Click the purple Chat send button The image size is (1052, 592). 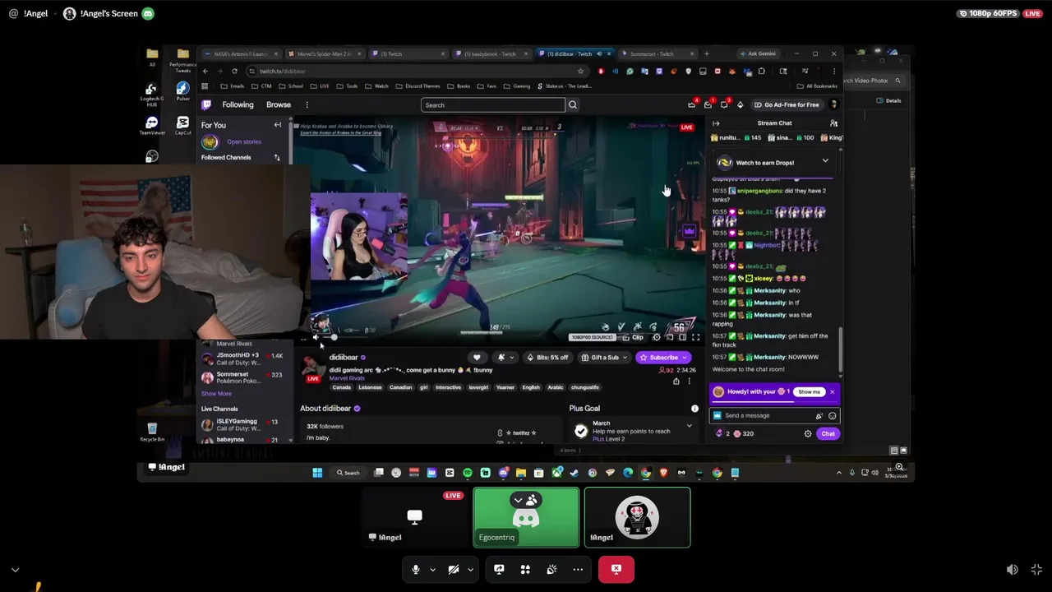[828, 433]
